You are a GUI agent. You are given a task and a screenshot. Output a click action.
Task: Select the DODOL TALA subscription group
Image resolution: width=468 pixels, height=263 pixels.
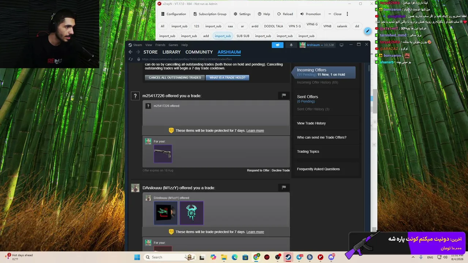click(x=273, y=26)
